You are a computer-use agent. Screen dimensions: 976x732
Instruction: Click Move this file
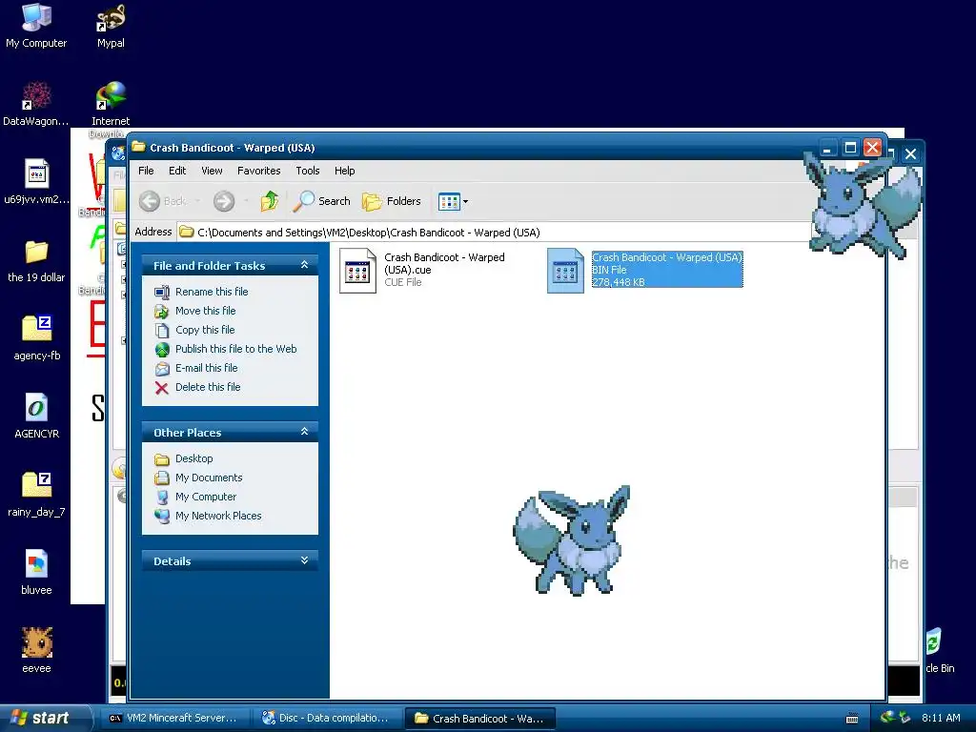click(206, 311)
